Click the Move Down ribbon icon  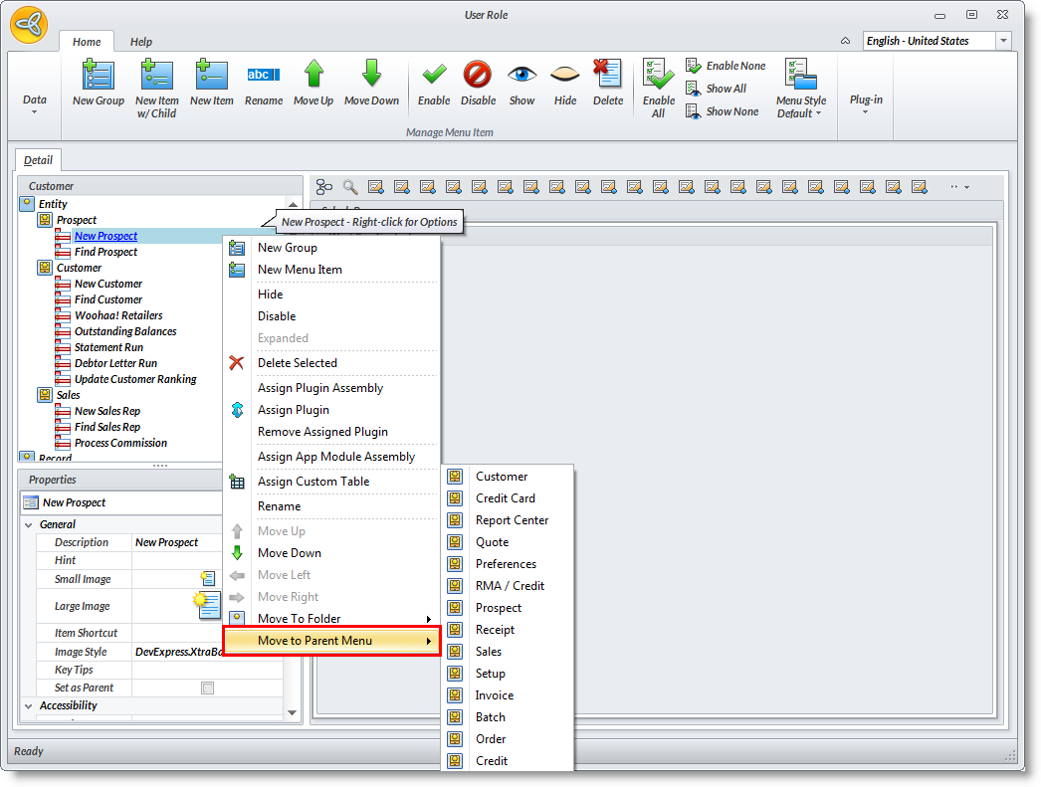click(371, 75)
